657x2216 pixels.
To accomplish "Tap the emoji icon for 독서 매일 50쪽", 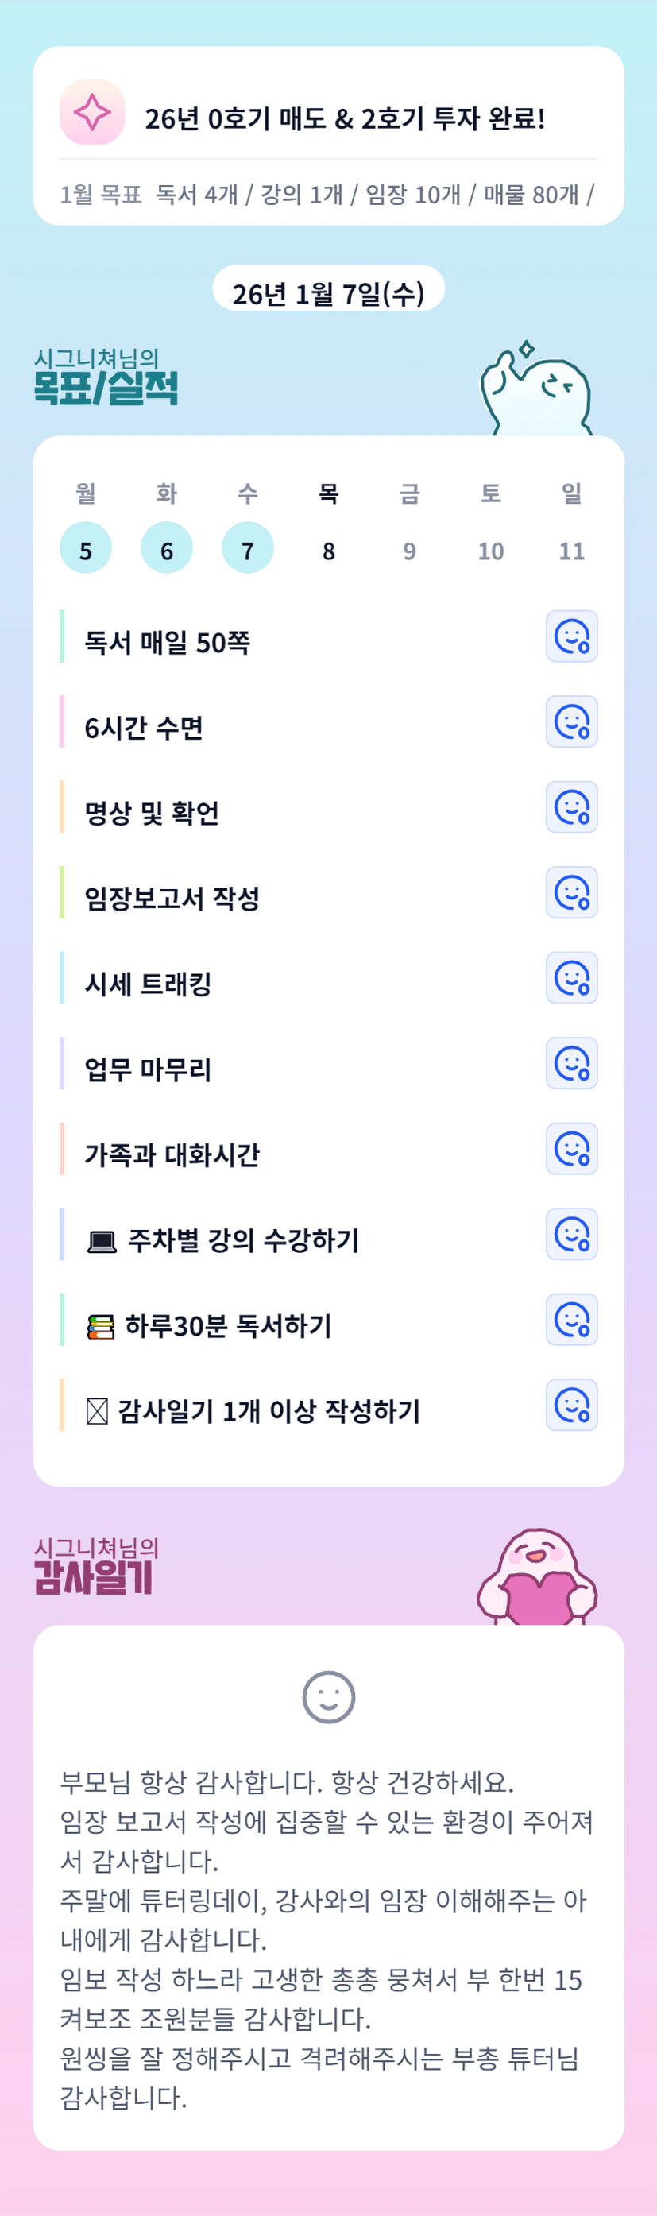I will tap(571, 636).
